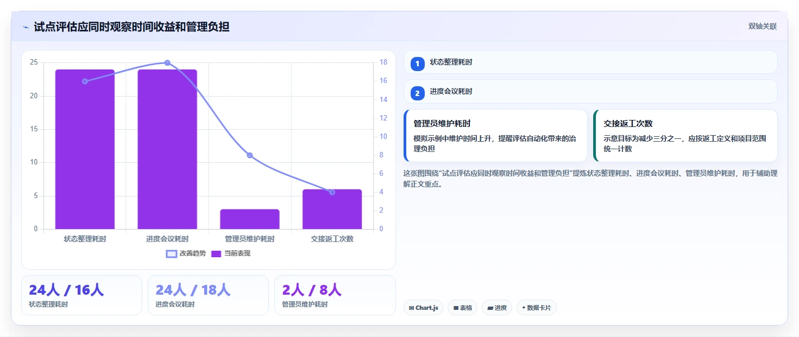
Task: Click the summary paragraph beginning 这张图围绕
Action: pos(590,179)
